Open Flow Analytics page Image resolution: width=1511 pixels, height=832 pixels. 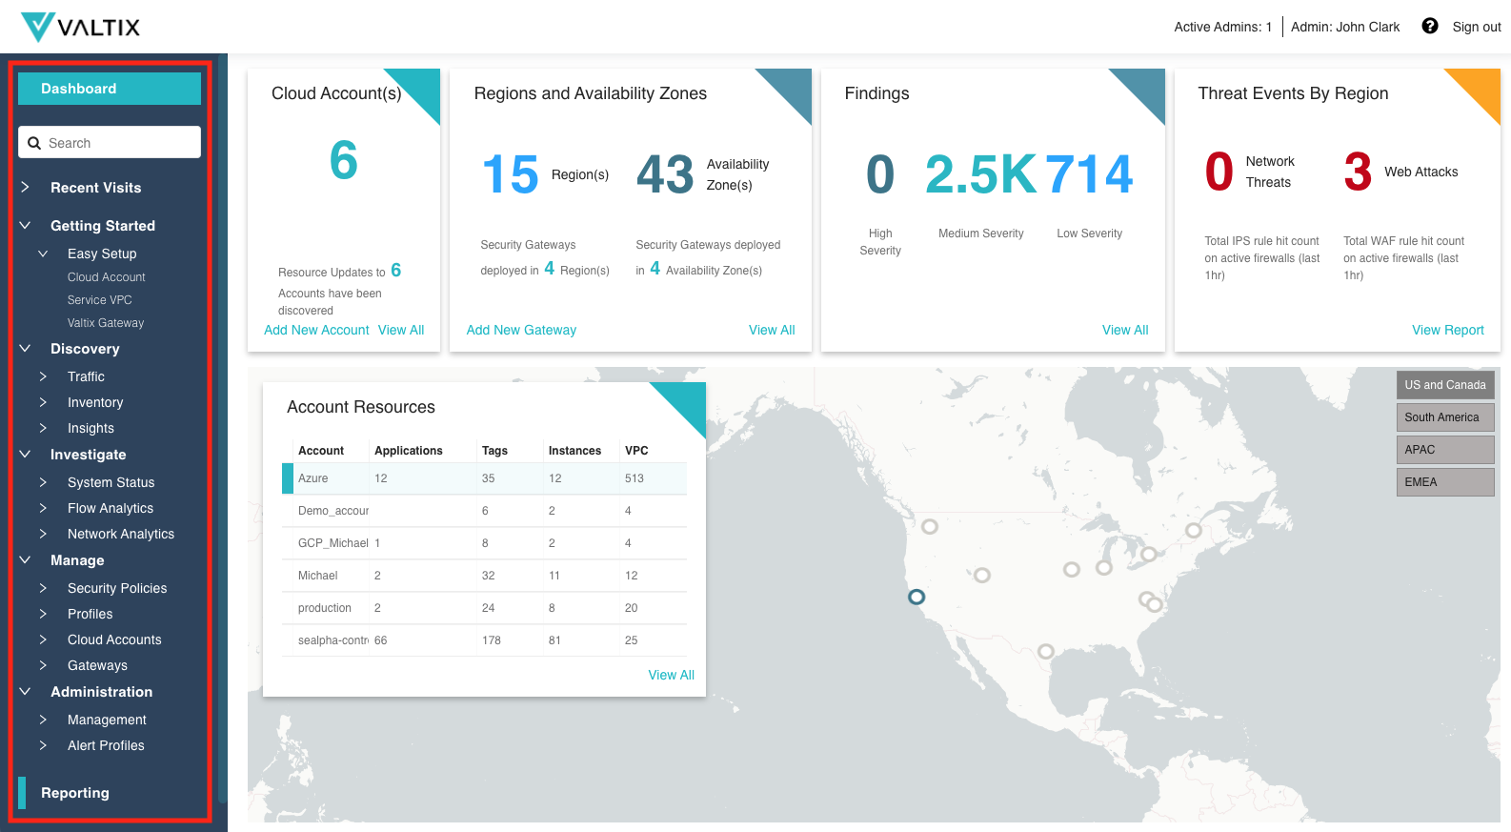coord(111,508)
